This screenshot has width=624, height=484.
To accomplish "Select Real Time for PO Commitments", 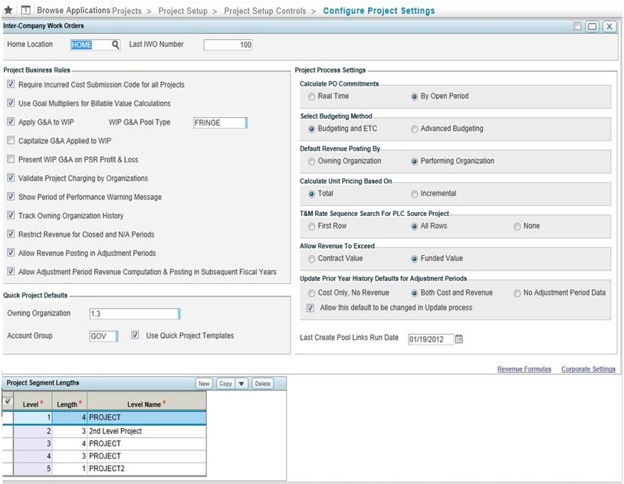I will [x=311, y=96].
